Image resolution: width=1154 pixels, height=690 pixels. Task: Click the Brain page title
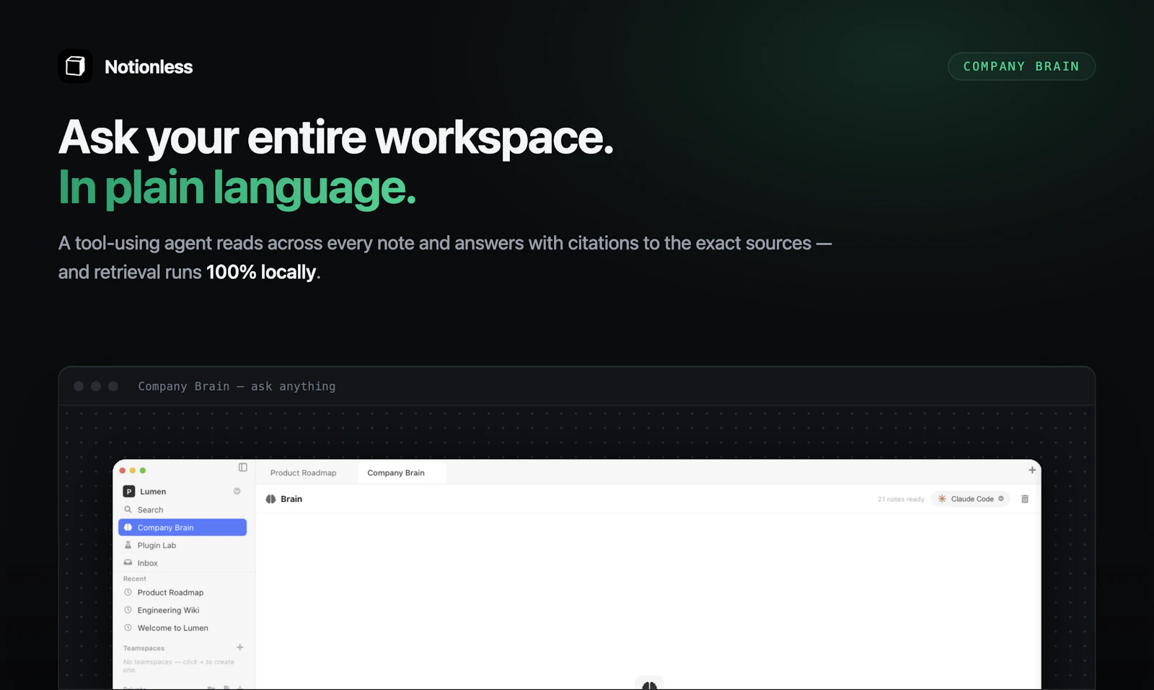click(291, 499)
